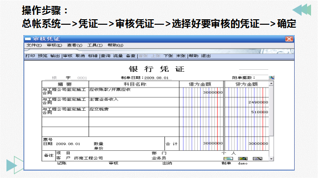Screen dimensions: 318x178
Task: Click the 科目名称 column header
Action: point(134,84)
